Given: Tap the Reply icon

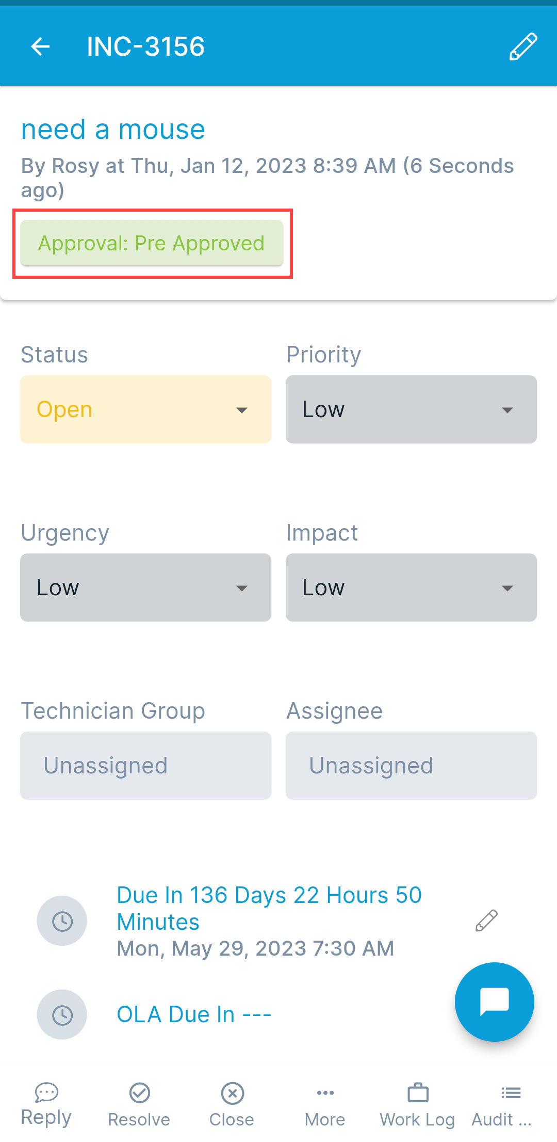Looking at the screenshot, I should point(46,1092).
